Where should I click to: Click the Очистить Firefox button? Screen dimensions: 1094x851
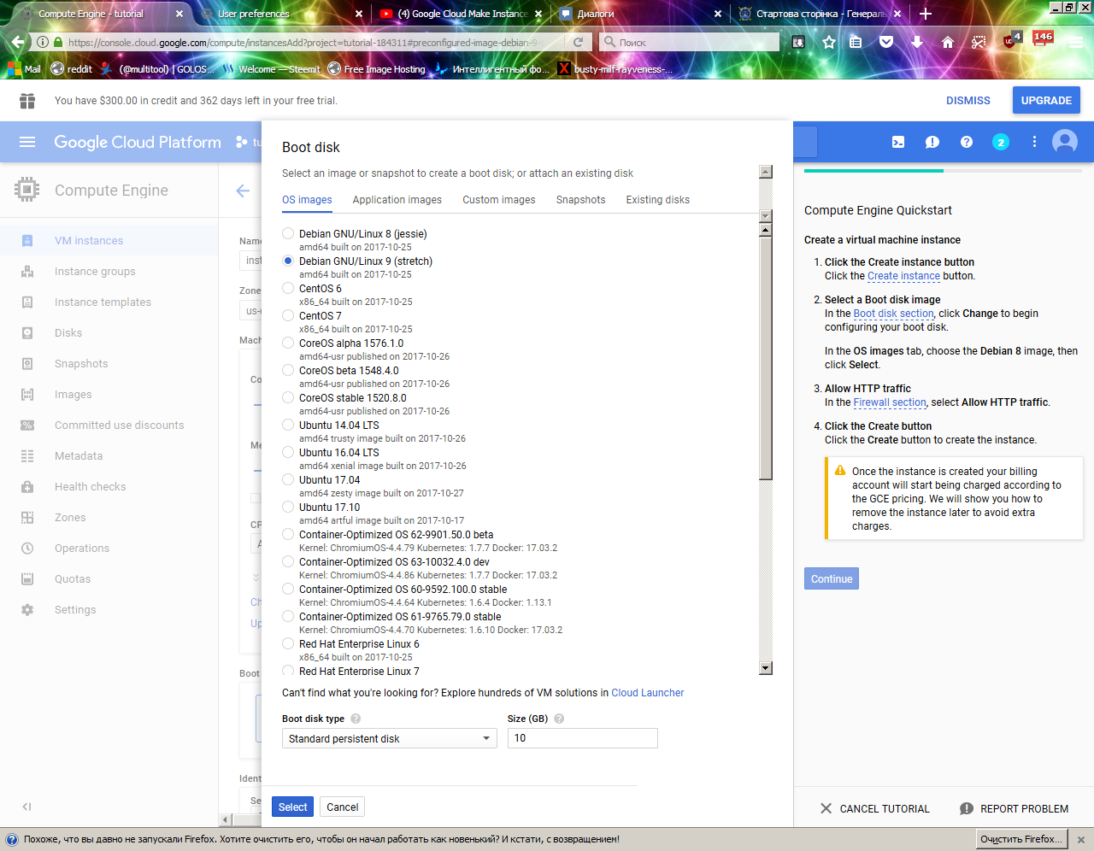(x=1021, y=839)
